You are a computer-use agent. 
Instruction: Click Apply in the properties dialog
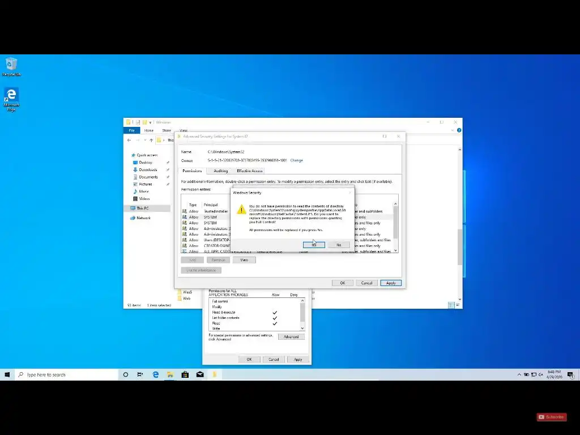[298, 360]
